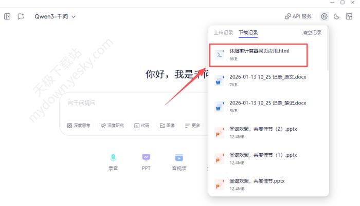This screenshot has width=360, height=206.
Task: Expand the 更多 options in the input box
Action: pos(192,125)
